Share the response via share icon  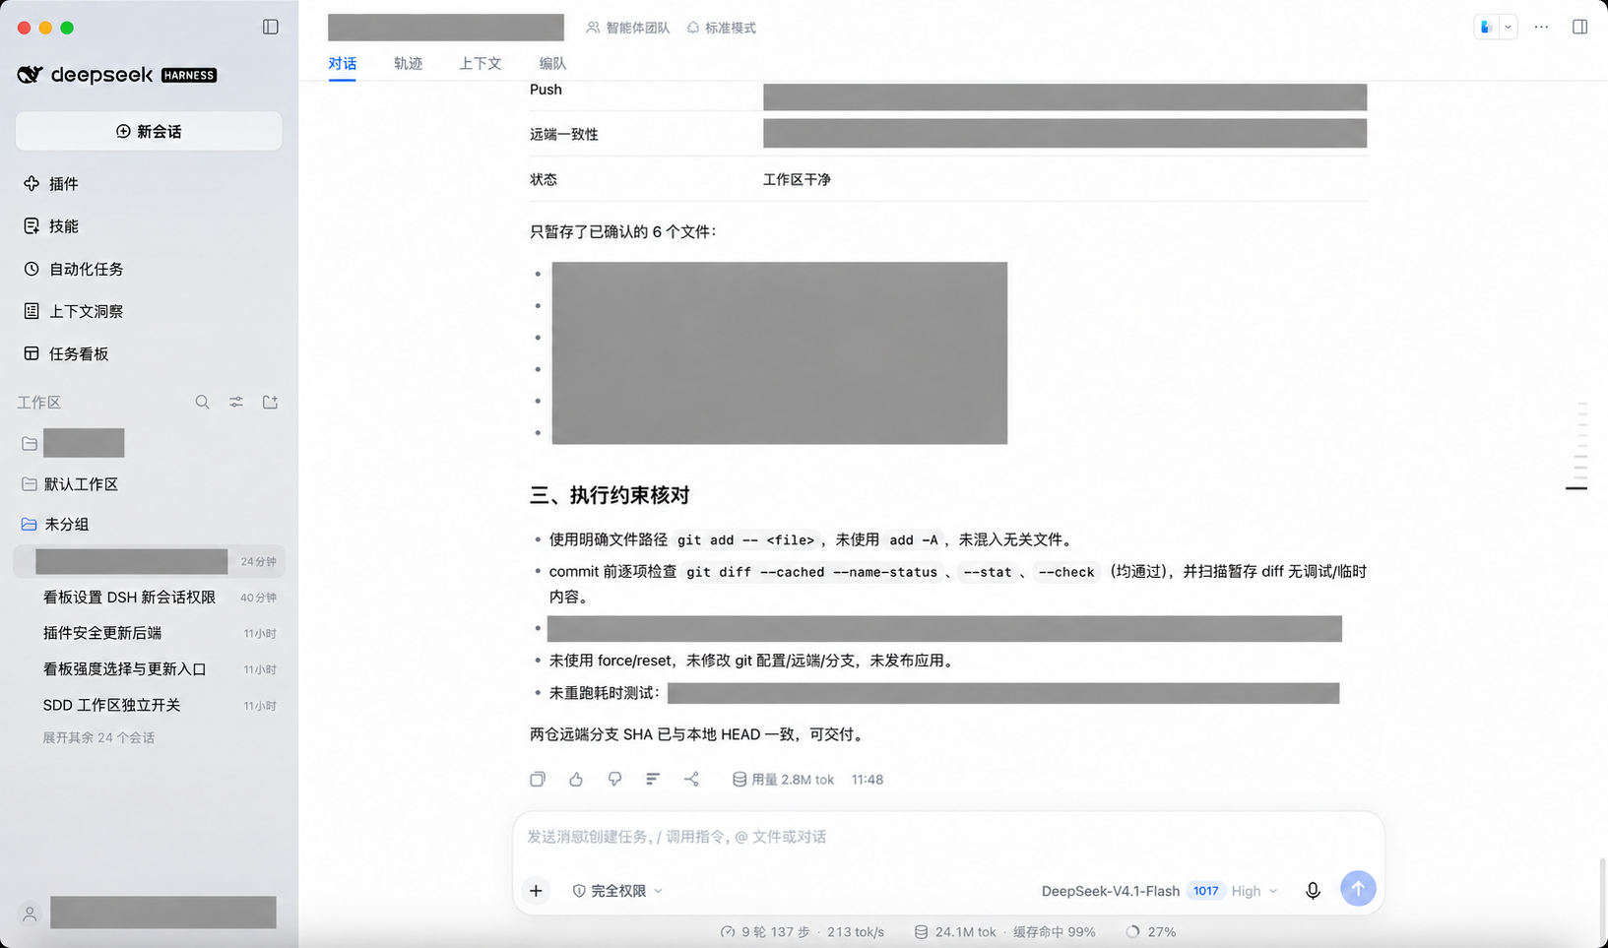coord(691,780)
